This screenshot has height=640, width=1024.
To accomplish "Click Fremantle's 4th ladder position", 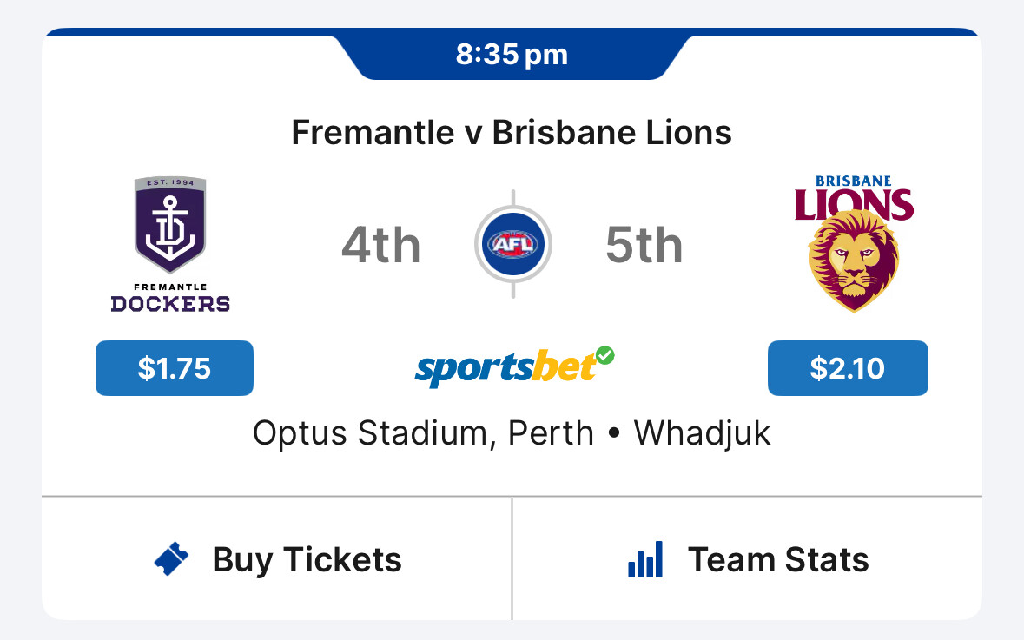I will click(x=380, y=246).
